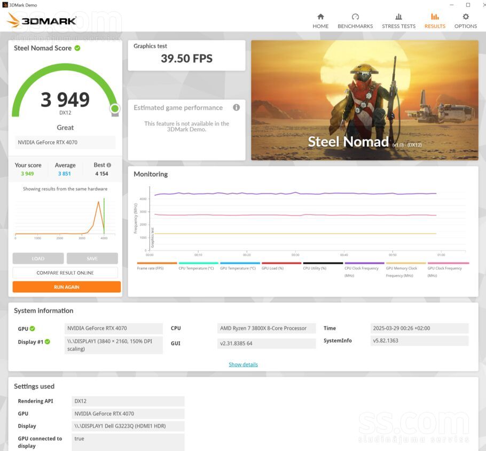486x451 pixels.
Task: Click the green check beside Display #1
Action: pyautogui.click(x=48, y=342)
